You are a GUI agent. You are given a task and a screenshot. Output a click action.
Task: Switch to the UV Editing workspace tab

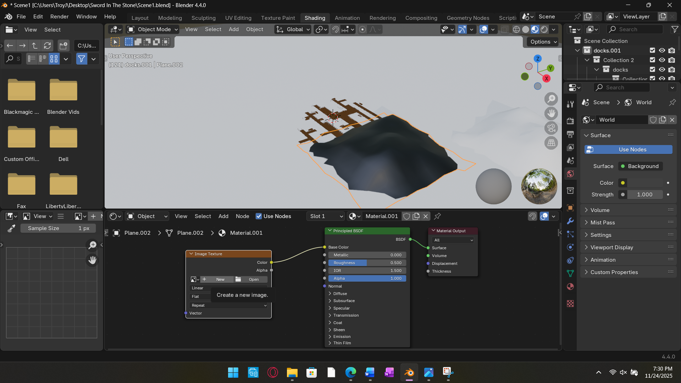(238, 18)
